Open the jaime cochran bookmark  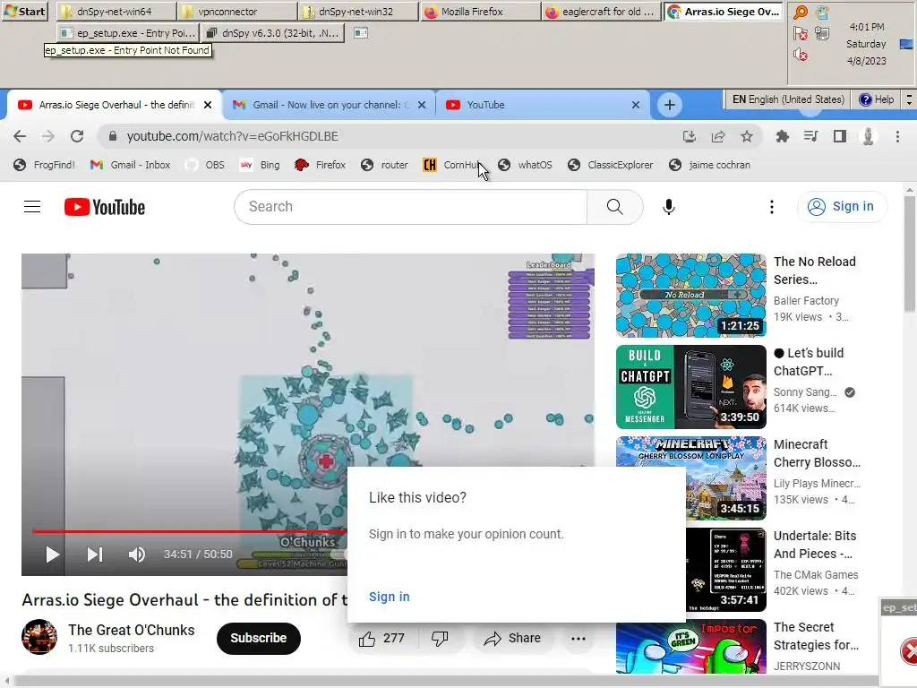(x=709, y=165)
